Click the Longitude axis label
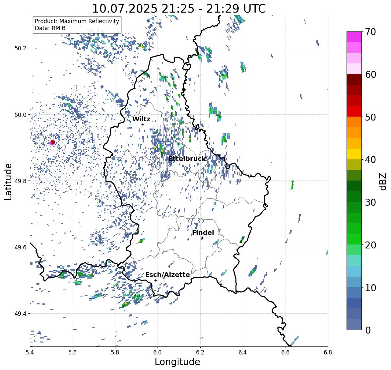The width and height of the screenshot is (391, 370). [x=177, y=362]
